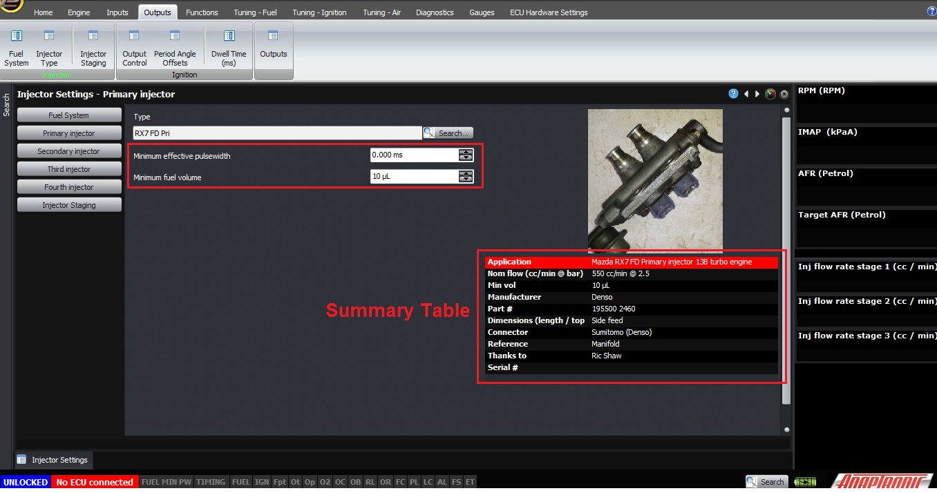Close the Injector Settings panel
937x493 pixels.
784,95
